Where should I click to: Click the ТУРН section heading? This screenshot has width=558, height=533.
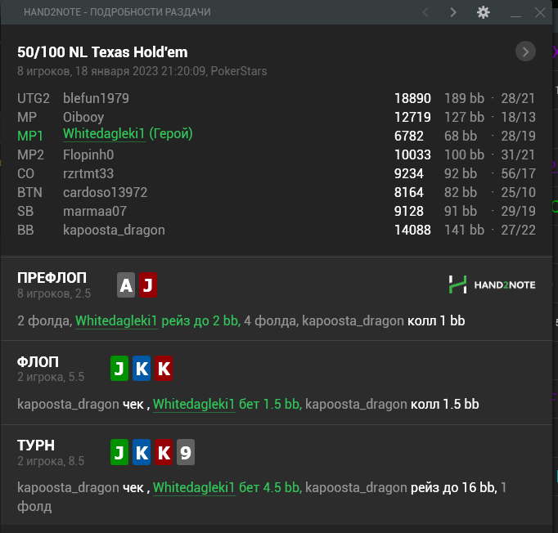[36, 446]
